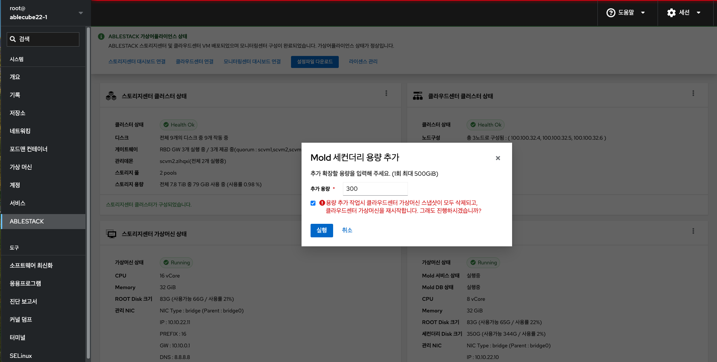This screenshot has height=362, width=717.
Task: Click the '16 vCore' CPU value
Action: pos(170,276)
